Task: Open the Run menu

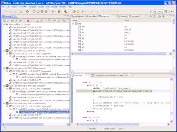Action: click(x=48, y=7)
